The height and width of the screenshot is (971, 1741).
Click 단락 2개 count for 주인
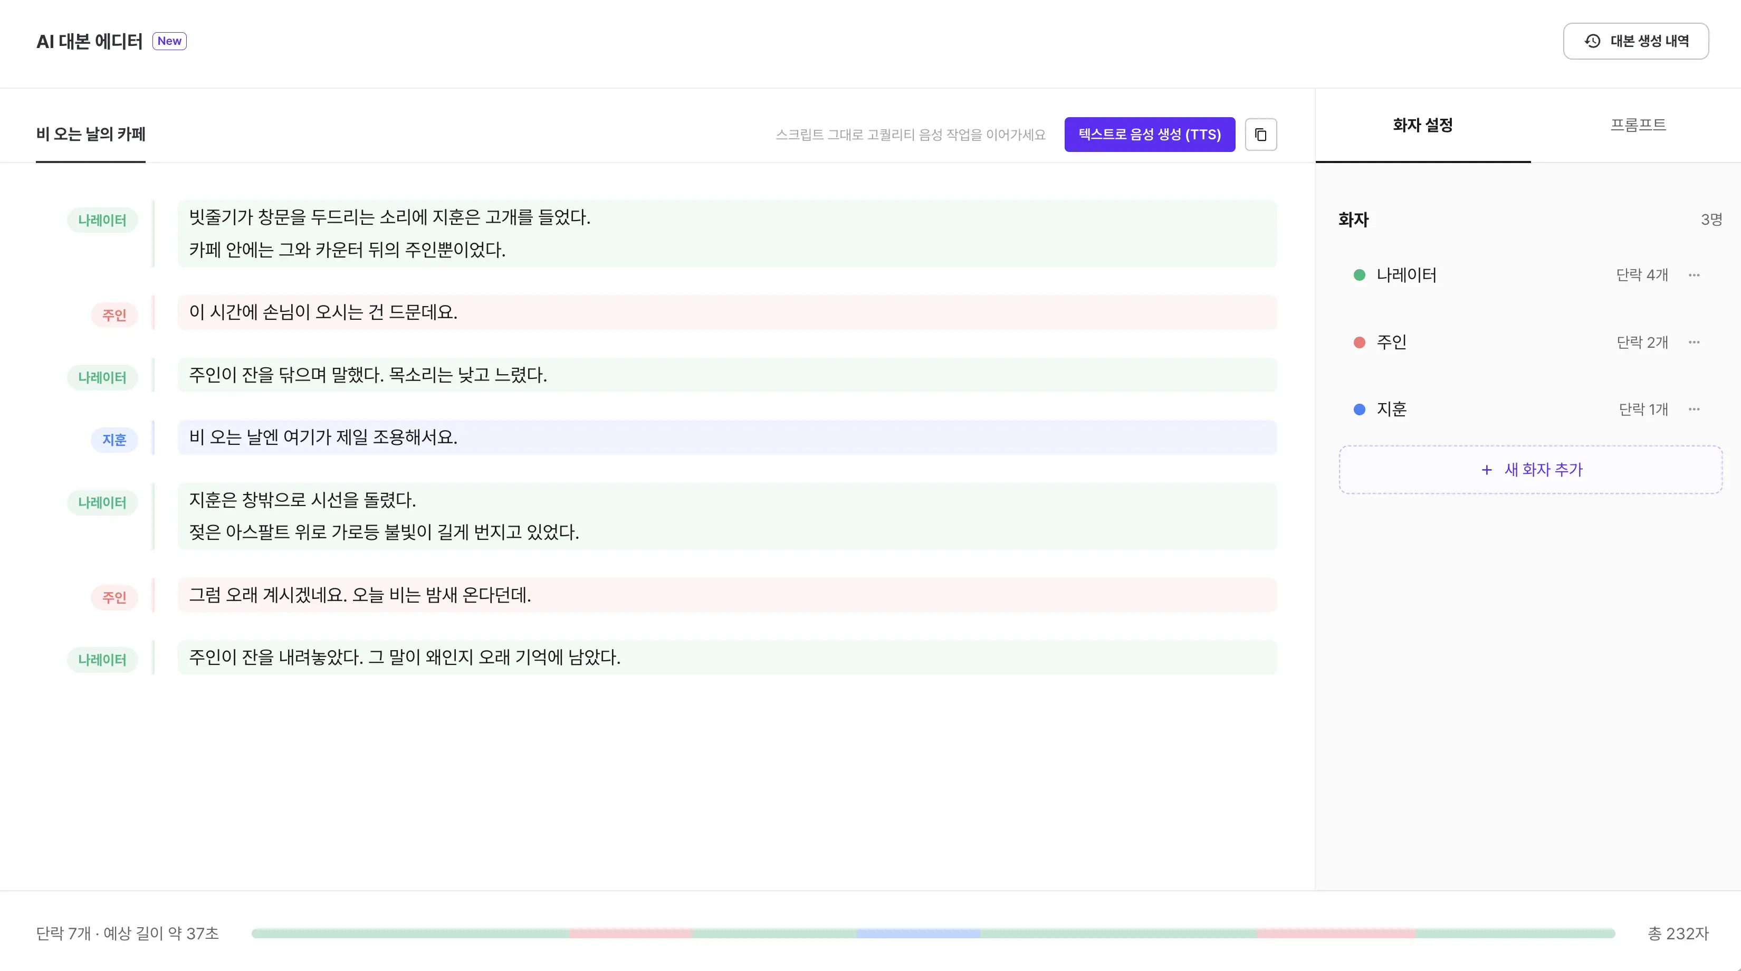(x=1642, y=342)
